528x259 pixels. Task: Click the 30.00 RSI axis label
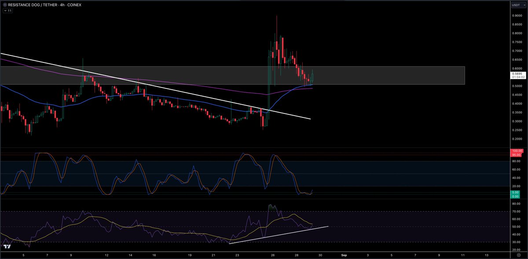coord(516,242)
